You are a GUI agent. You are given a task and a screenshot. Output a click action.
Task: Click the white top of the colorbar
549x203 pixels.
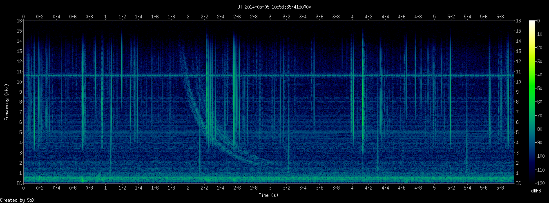point(531,23)
